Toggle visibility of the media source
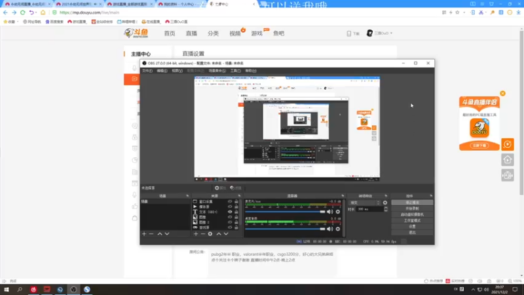This screenshot has width=524, height=295. (230, 206)
